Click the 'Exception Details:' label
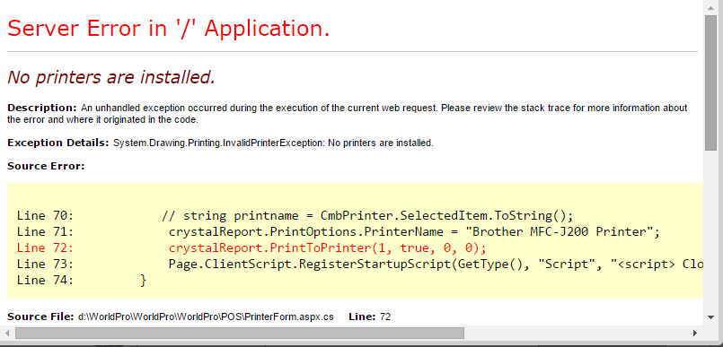Screen dimensions: 723x347 click(x=58, y=143)
